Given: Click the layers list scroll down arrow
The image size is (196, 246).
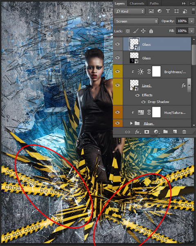Looking at the screenshot, I should 194,125.
